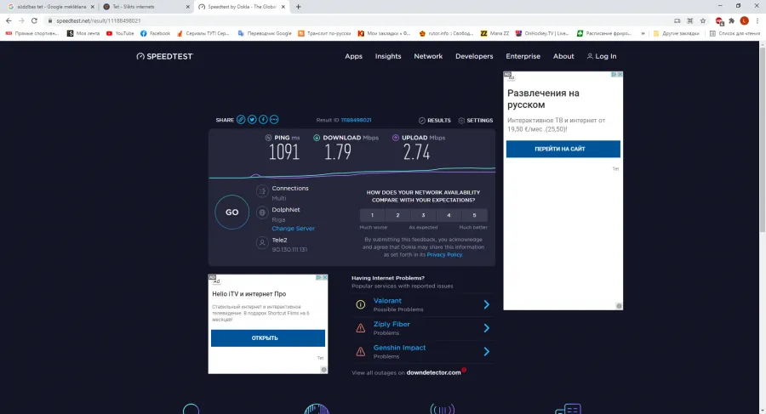Click the page vertical scrollbar

click(x=762, y=139)
